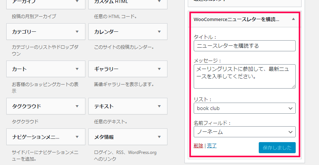The image size is (319, 165).
Task: Expand the テキスト widget arrow
Action: [x=159, y=106]
